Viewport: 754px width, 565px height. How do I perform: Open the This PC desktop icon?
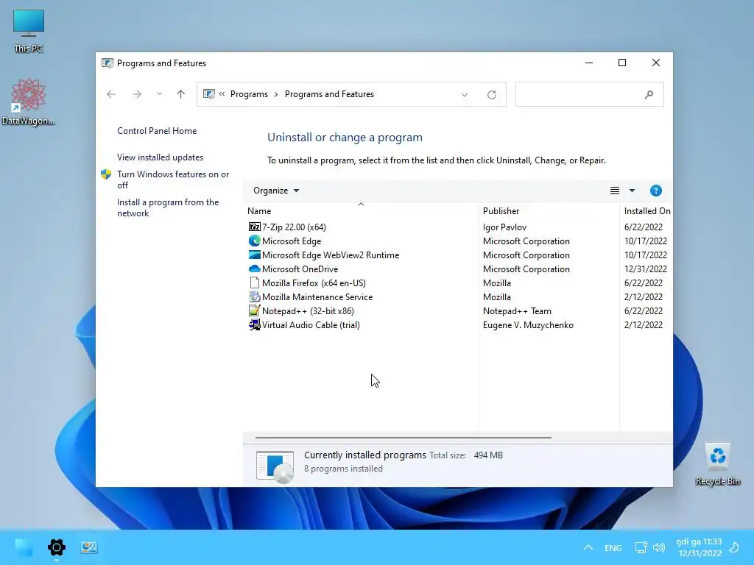click(x=29, y=30)
